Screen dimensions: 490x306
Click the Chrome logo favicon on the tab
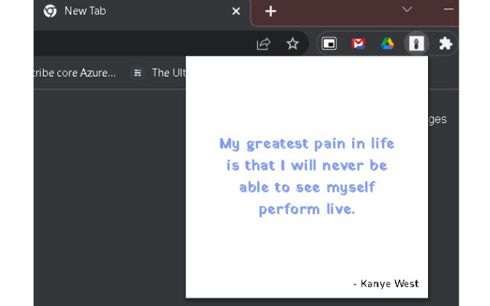pos(50,11)
